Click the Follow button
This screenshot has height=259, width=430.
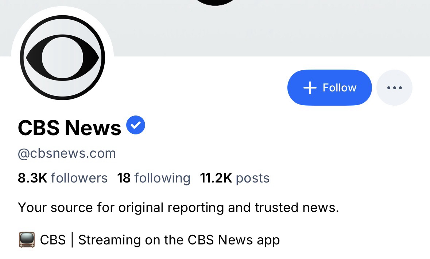(330, 88)
